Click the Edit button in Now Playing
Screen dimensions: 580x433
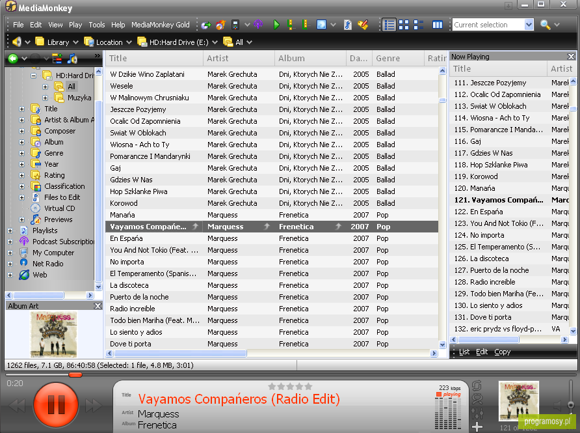[x=482, y=352]
